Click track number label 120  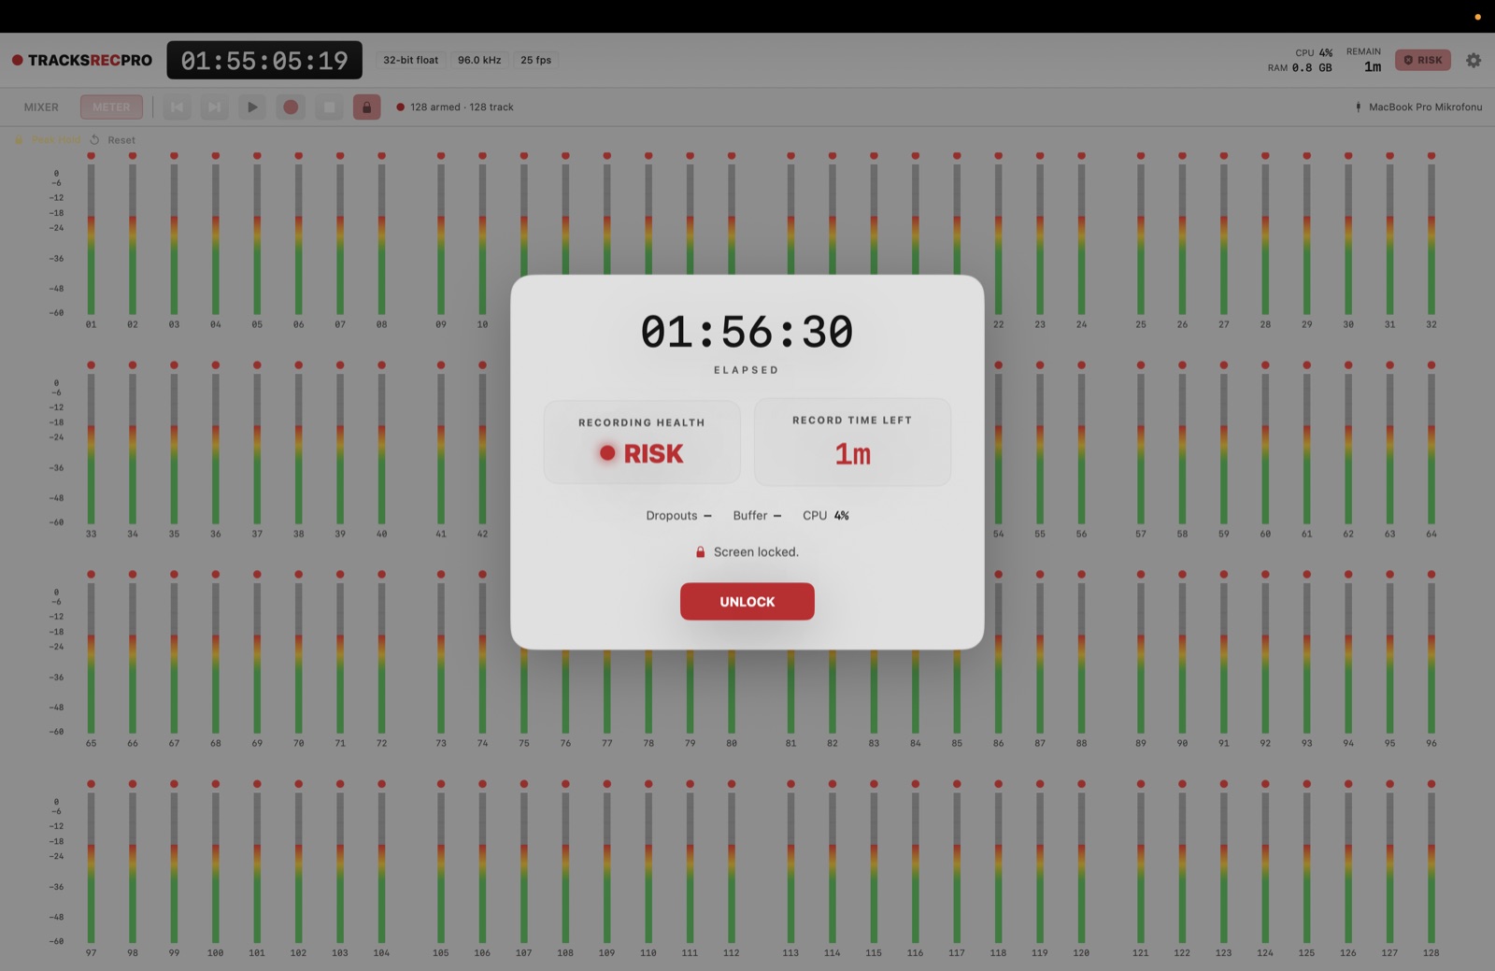click(x=1081, y=952)
